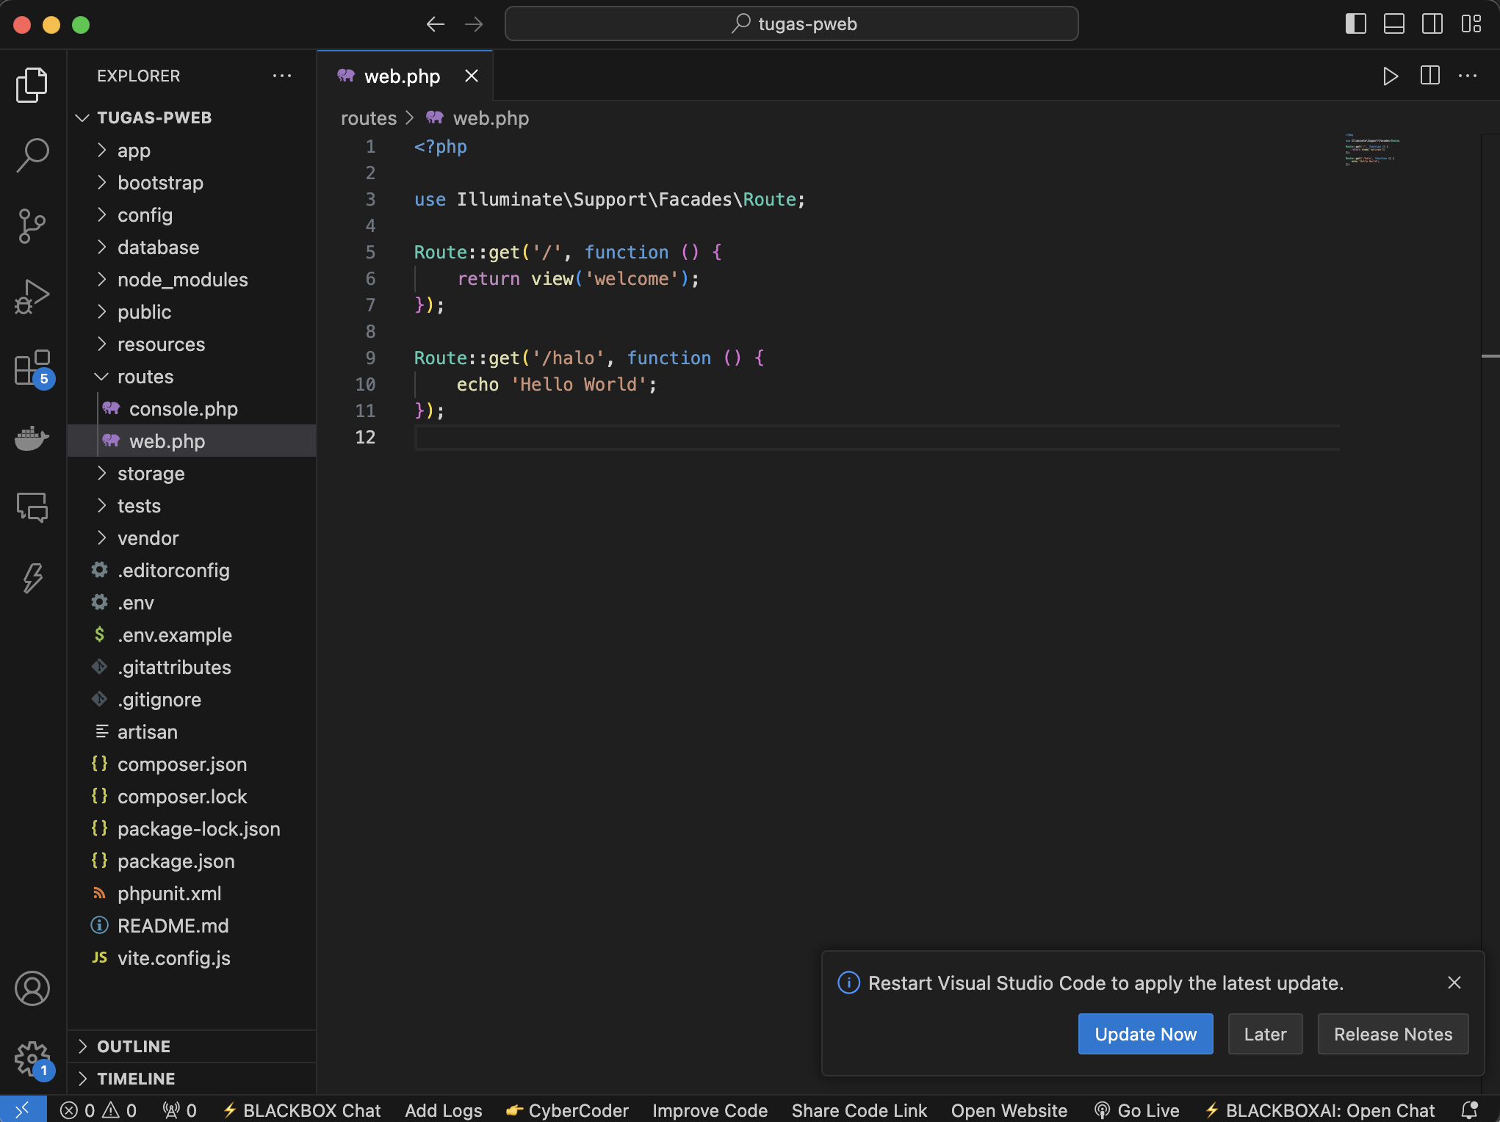
Task: Click the Update Now button
Action: click(x=1145, y=1034)
